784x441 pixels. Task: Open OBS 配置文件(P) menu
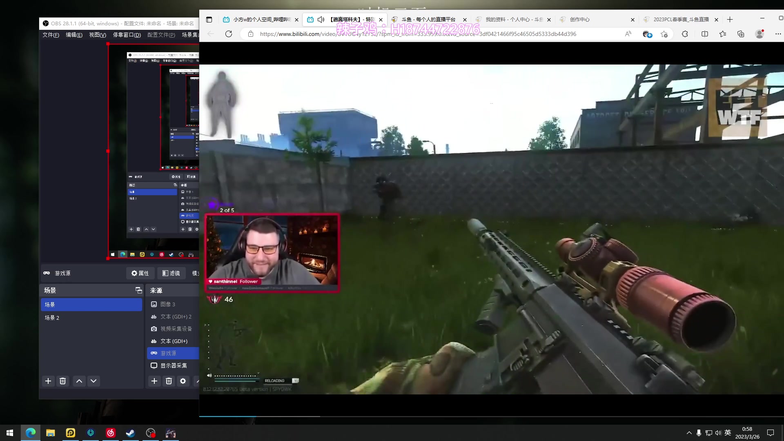[161, 35]
